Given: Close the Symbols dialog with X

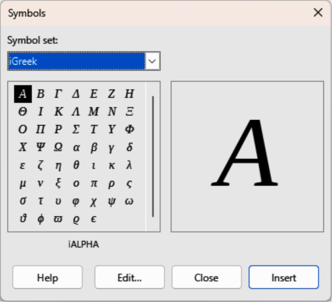Looking at the screenshot, I should click(x=318, y=12).
